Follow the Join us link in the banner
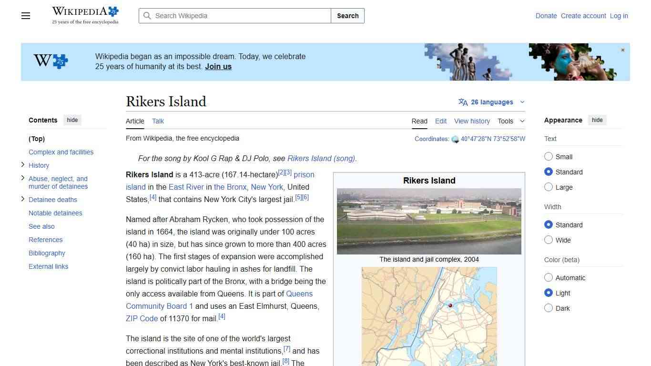The width and height of the screenshot is (651, 366). coord(218,66)
